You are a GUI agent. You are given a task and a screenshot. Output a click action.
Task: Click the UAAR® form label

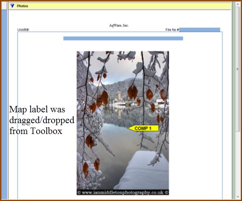click(x=23, y=30)
